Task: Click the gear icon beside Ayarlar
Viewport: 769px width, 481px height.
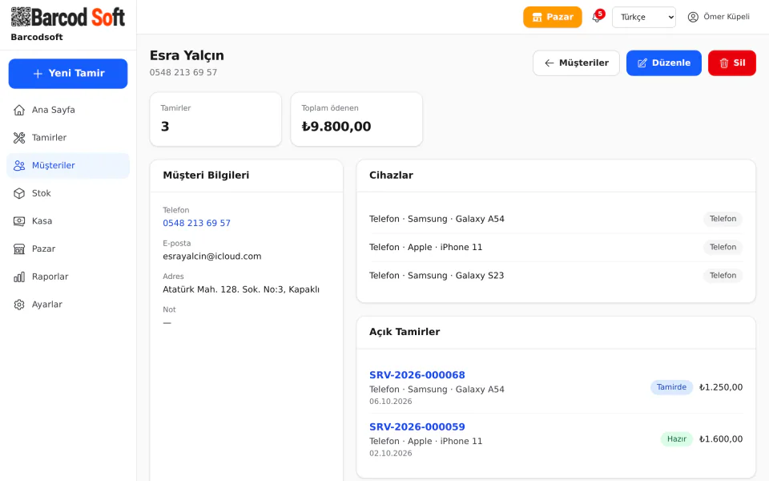Action: (x=19, y=305)
